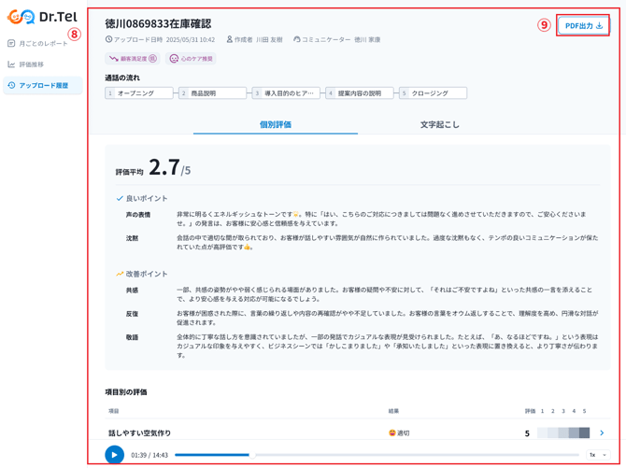Click the 心のケア推奨 tag
The height and width of the screenshot is (468, 626).
pyautogui.click(x=191, y=59)
